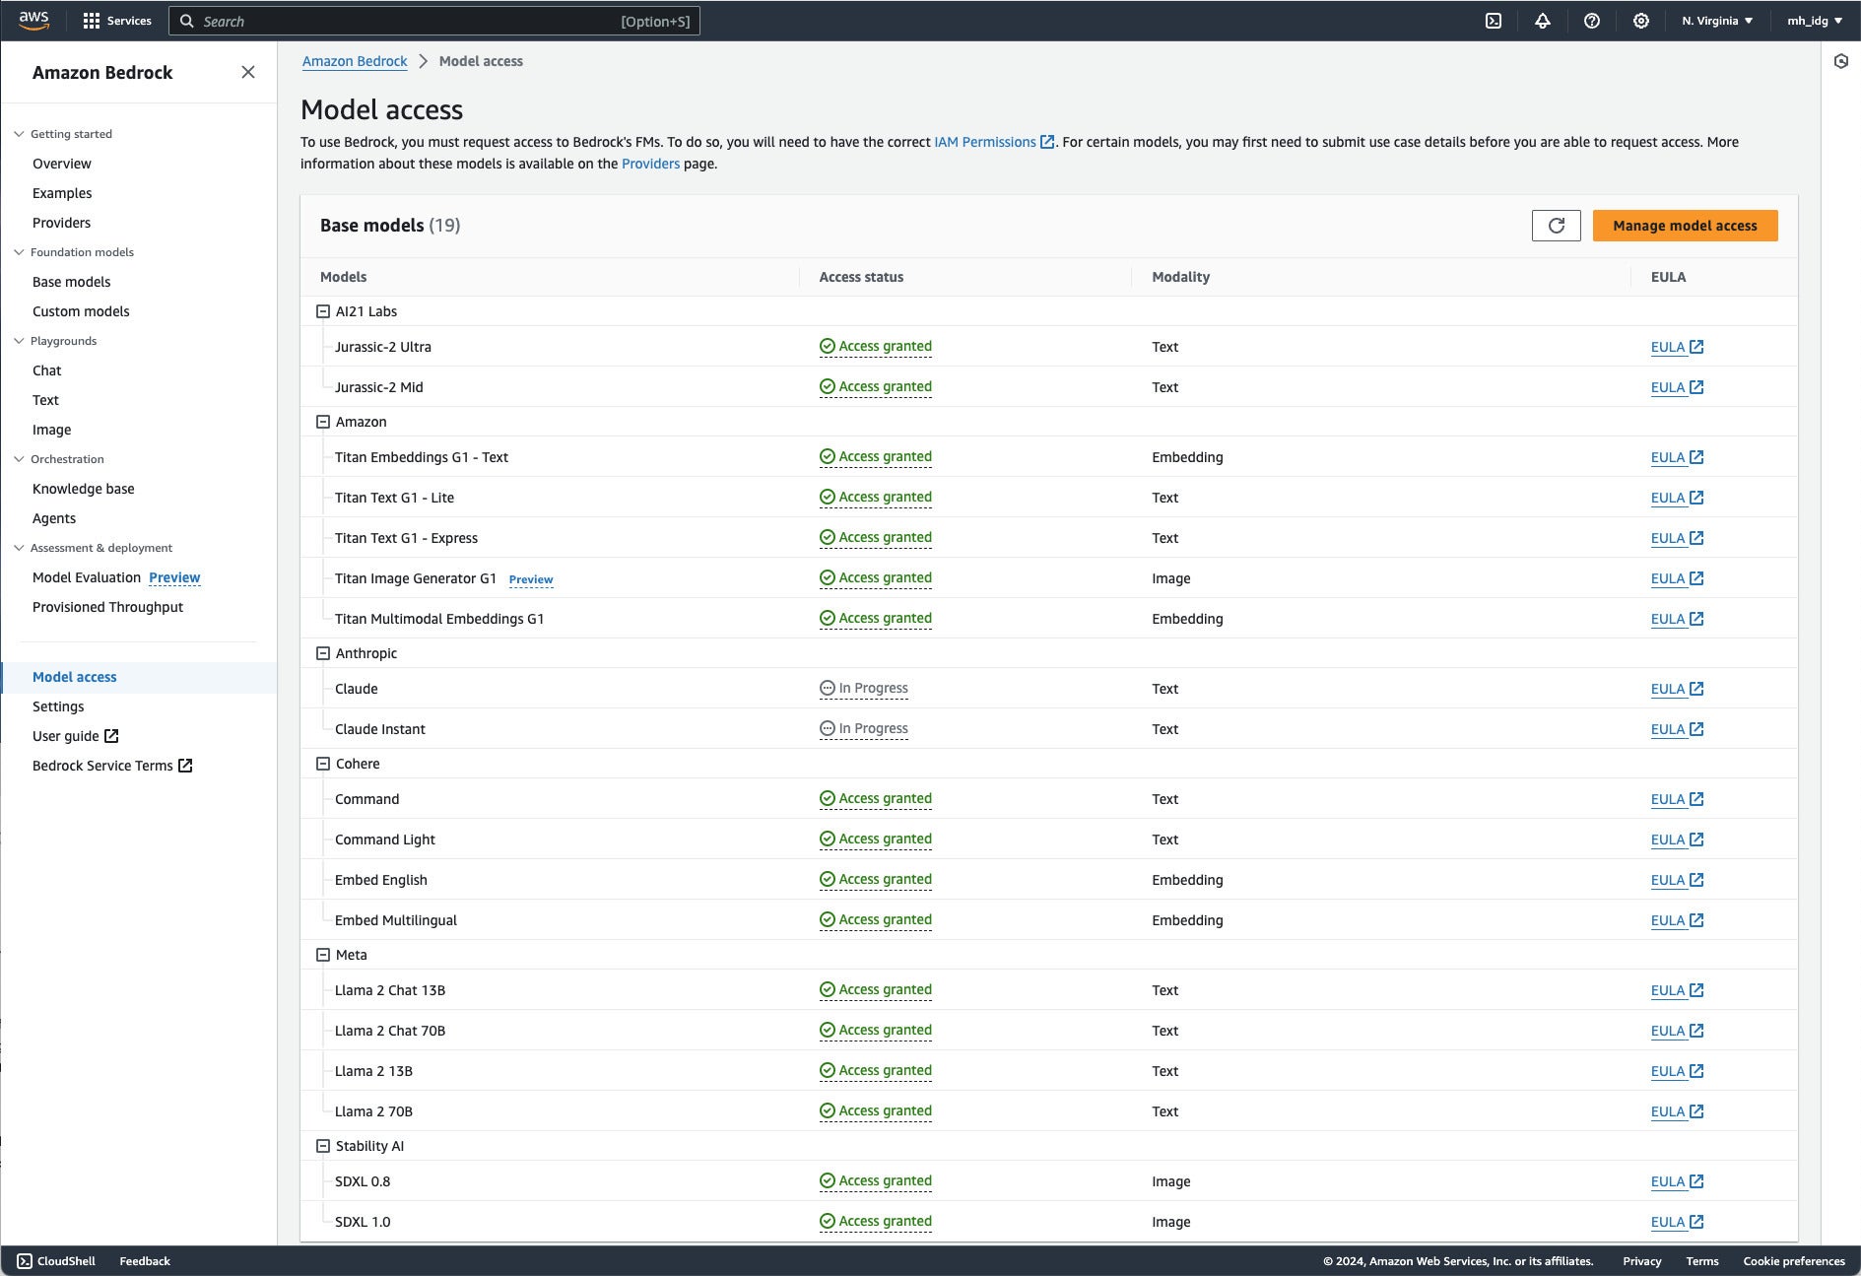Viewport: 1861px width, 1276px height.
Task: Open the mh_idg account dropdown
Action: point(1815,21)
